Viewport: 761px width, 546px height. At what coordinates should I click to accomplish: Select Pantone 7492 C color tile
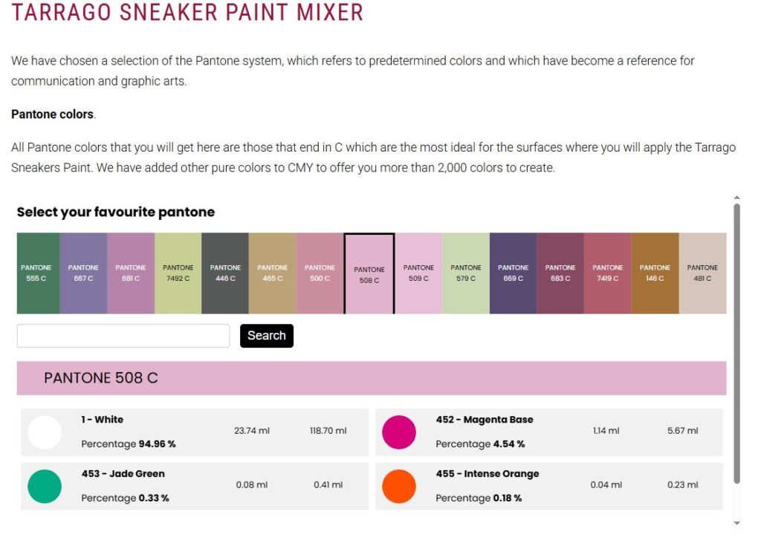pos(178,273)
